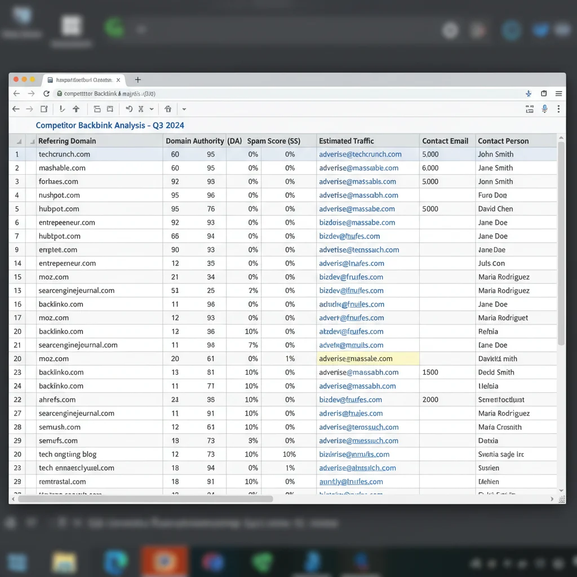Screen dimensions: 577x577
Task: Click the toolbar back arrow
Action: [x=16, y=109]
